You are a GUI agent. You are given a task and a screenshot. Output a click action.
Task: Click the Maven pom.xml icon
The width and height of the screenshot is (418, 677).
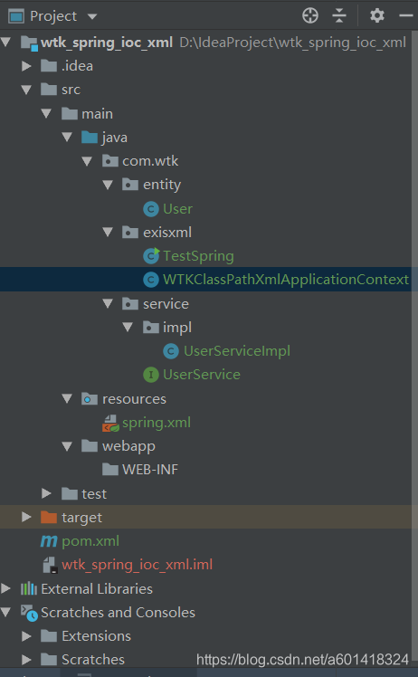pos(49,541)
